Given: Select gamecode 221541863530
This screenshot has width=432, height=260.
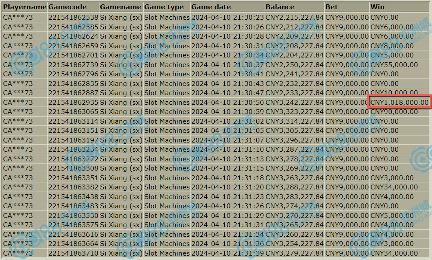Looking at the screenshot, I should pyautogui.click(x=73, y=216).
